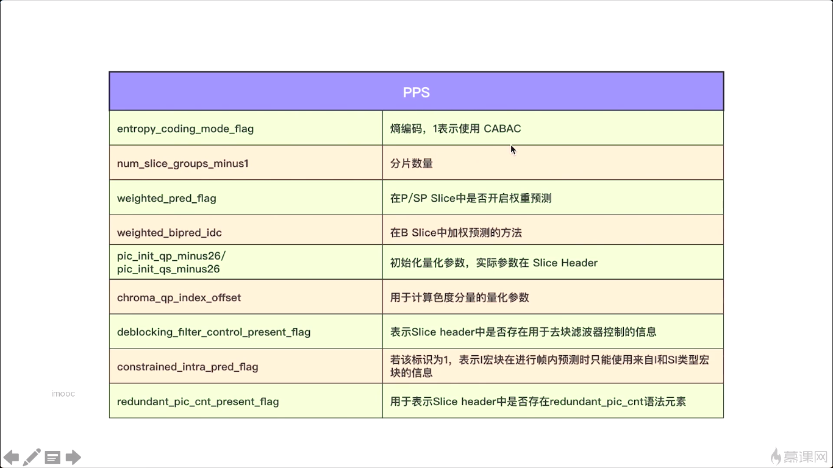Click description mentioning redundant_pic_cnt语法元素
Image resolution: width=833 pixels, height=468 pixels.
coord(538,402)
